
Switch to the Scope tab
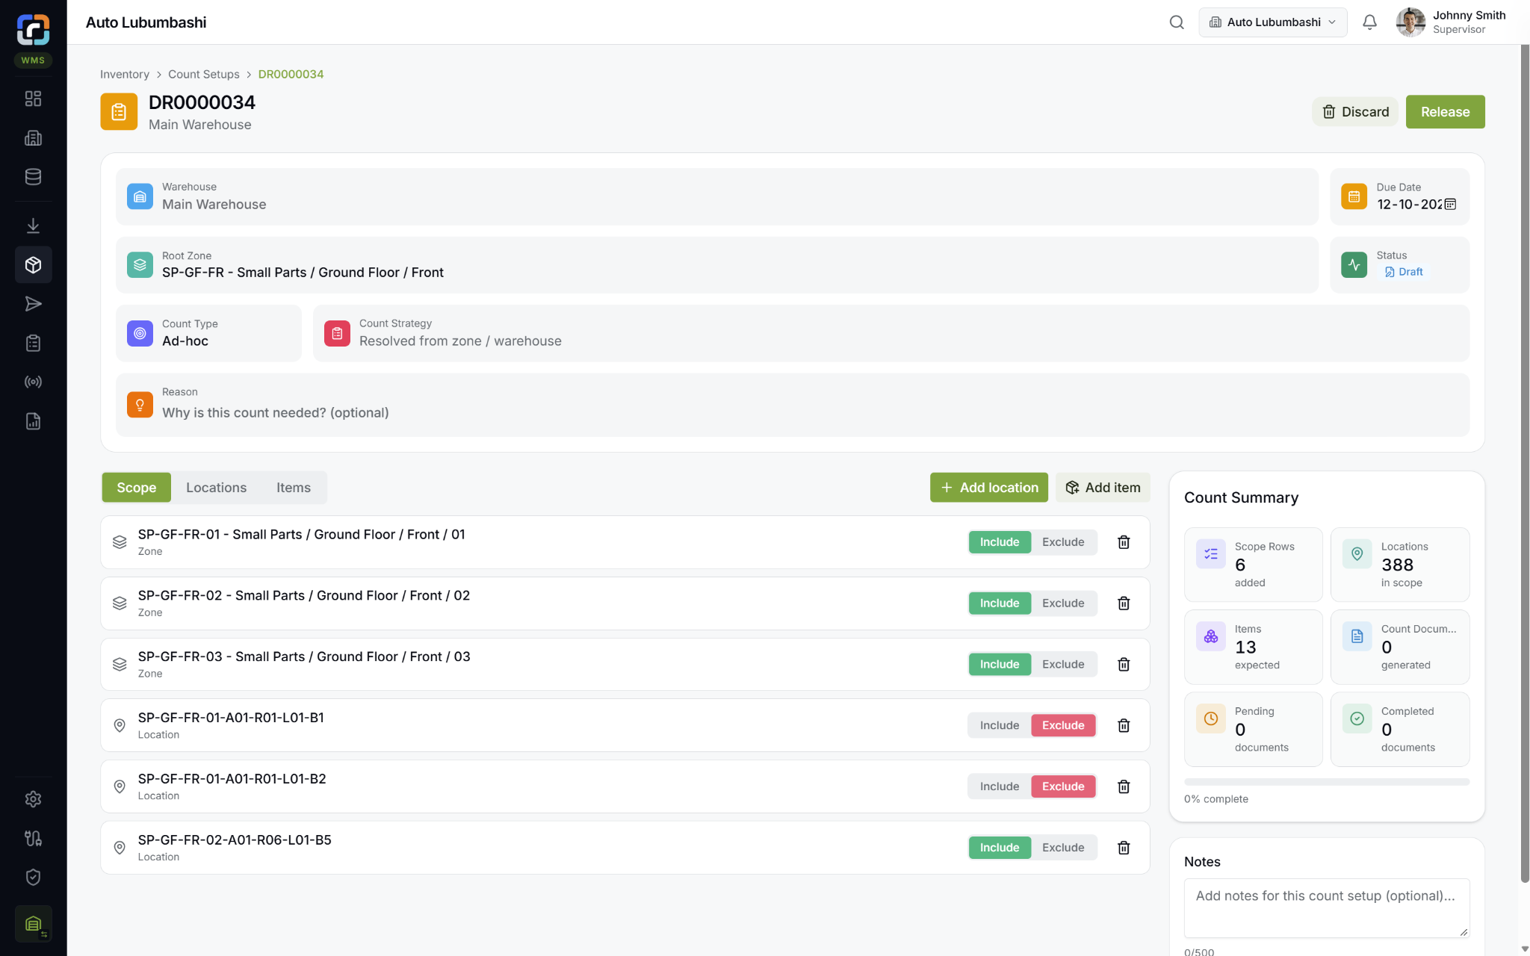[136, 488]
